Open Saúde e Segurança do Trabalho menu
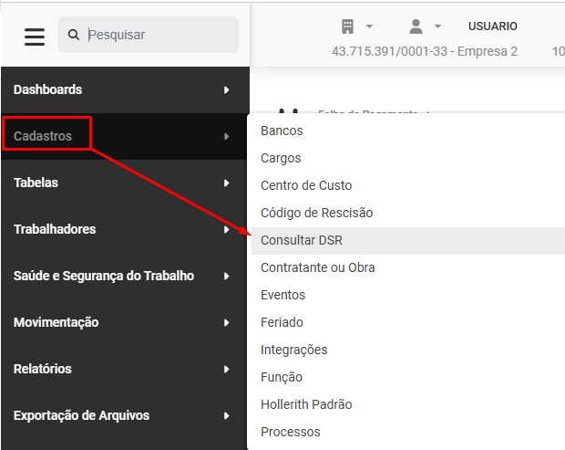565x450 pixels. coord(104,276)
